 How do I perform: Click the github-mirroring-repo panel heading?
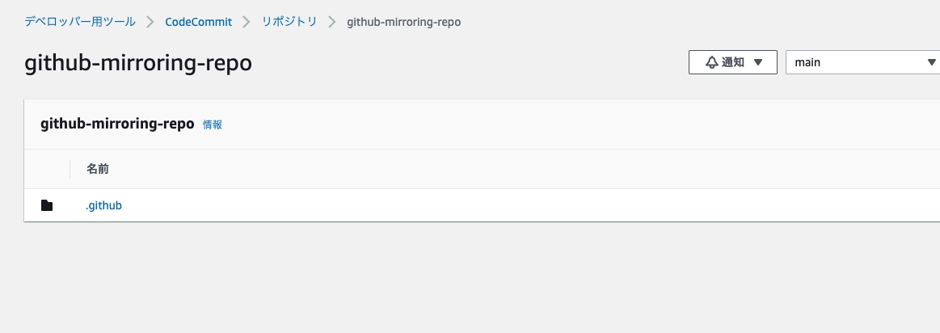pyautogui.click(x=117, y=124)
